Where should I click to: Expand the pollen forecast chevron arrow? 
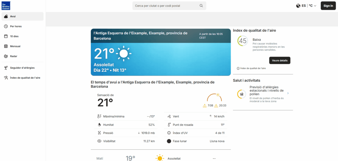tap(288, 93)
